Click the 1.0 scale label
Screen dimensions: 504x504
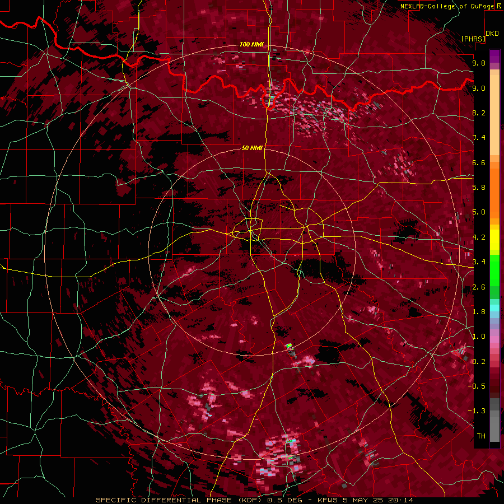479,337
